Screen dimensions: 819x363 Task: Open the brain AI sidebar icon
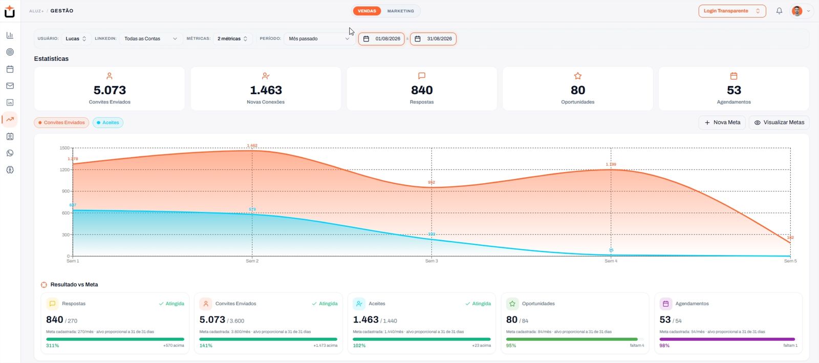pos(10,170)
